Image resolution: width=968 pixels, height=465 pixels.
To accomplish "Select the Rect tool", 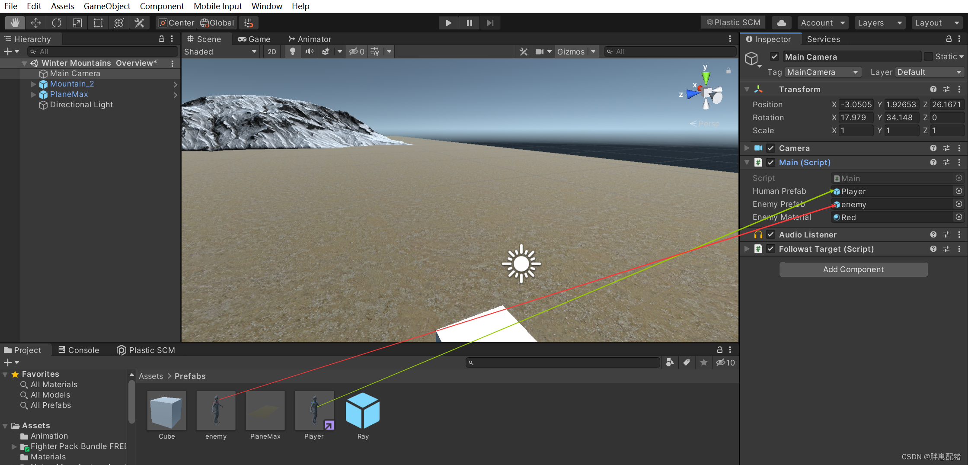I will 98,22.
